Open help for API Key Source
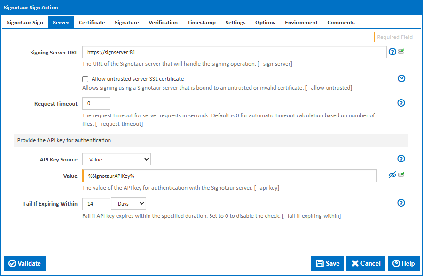The image size is (423, 276). point(401,159)
